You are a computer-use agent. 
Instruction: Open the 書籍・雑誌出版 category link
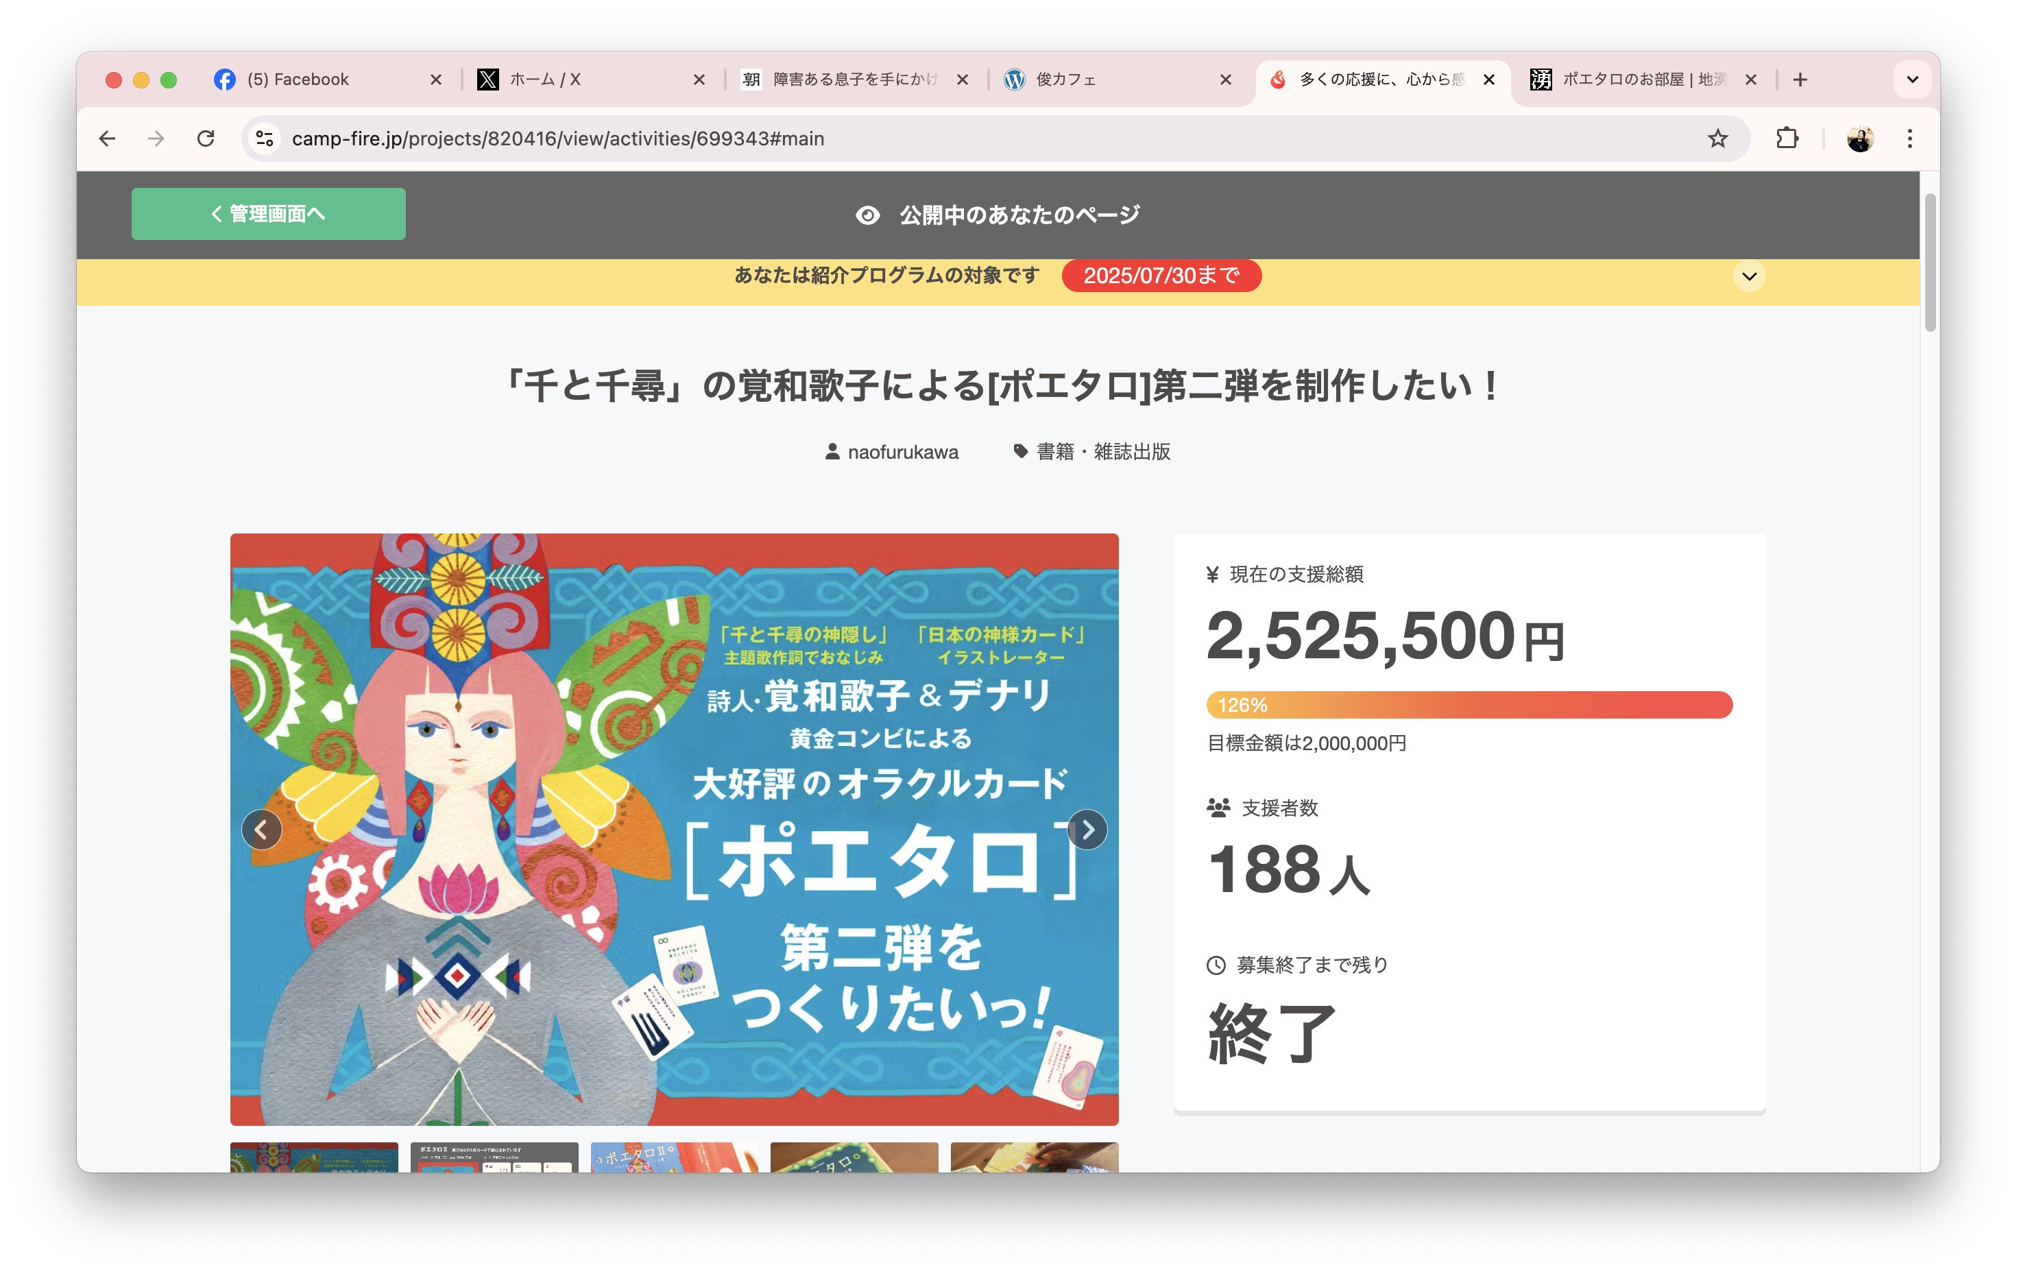tap(1102, 453)
